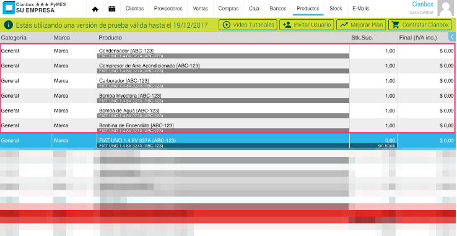
Task: Click Contratar Cianbox button
Action: point(420,25)
